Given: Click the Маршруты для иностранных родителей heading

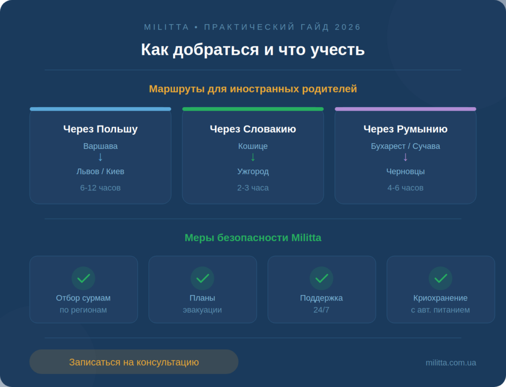Looking at the screenshot, I should coord(253,89).
